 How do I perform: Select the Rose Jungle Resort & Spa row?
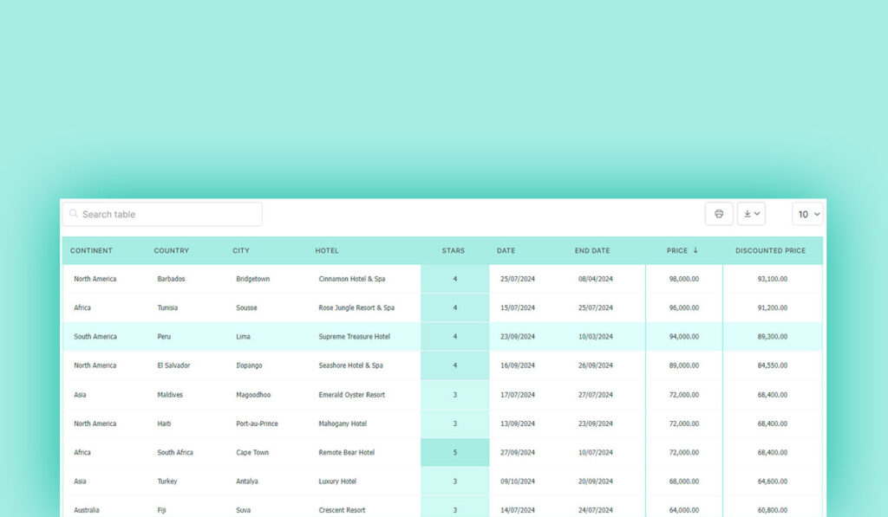click(356, 307)
